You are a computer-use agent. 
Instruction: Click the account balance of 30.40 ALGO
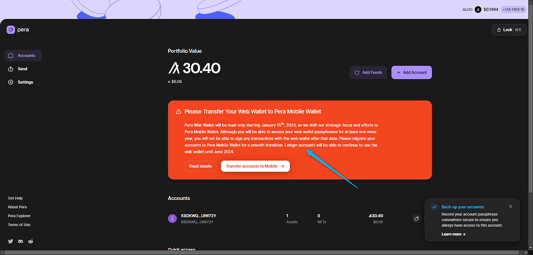[376, 216]
